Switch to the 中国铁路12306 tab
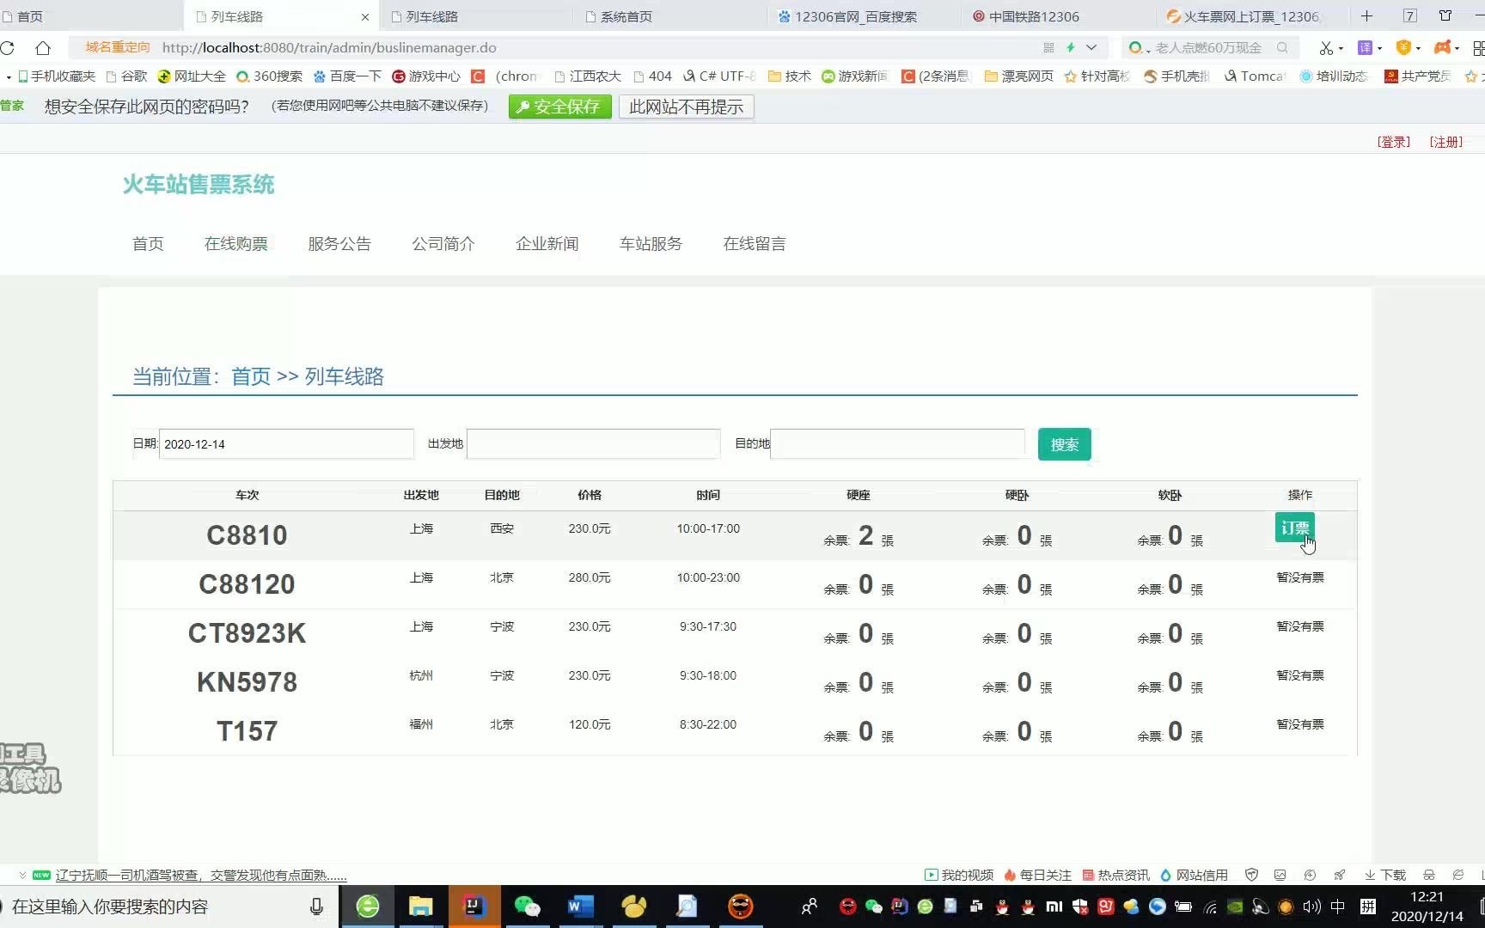 pyautogui.click(x=1059, y=16)
